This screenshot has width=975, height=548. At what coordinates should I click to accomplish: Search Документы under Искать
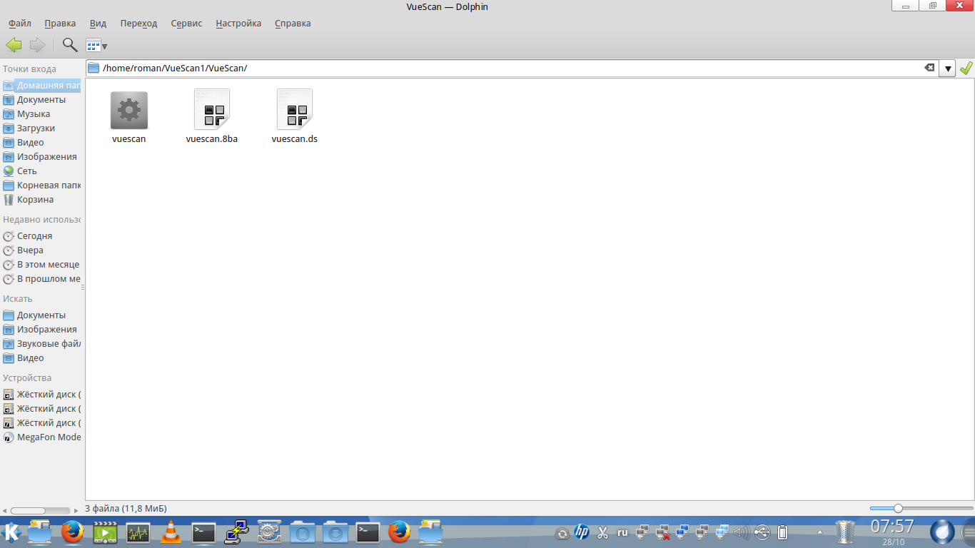tap(41, 315)
